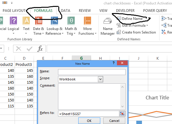The image size is (172, 124).
Task: Open the More Functions library
Action: 87,26
